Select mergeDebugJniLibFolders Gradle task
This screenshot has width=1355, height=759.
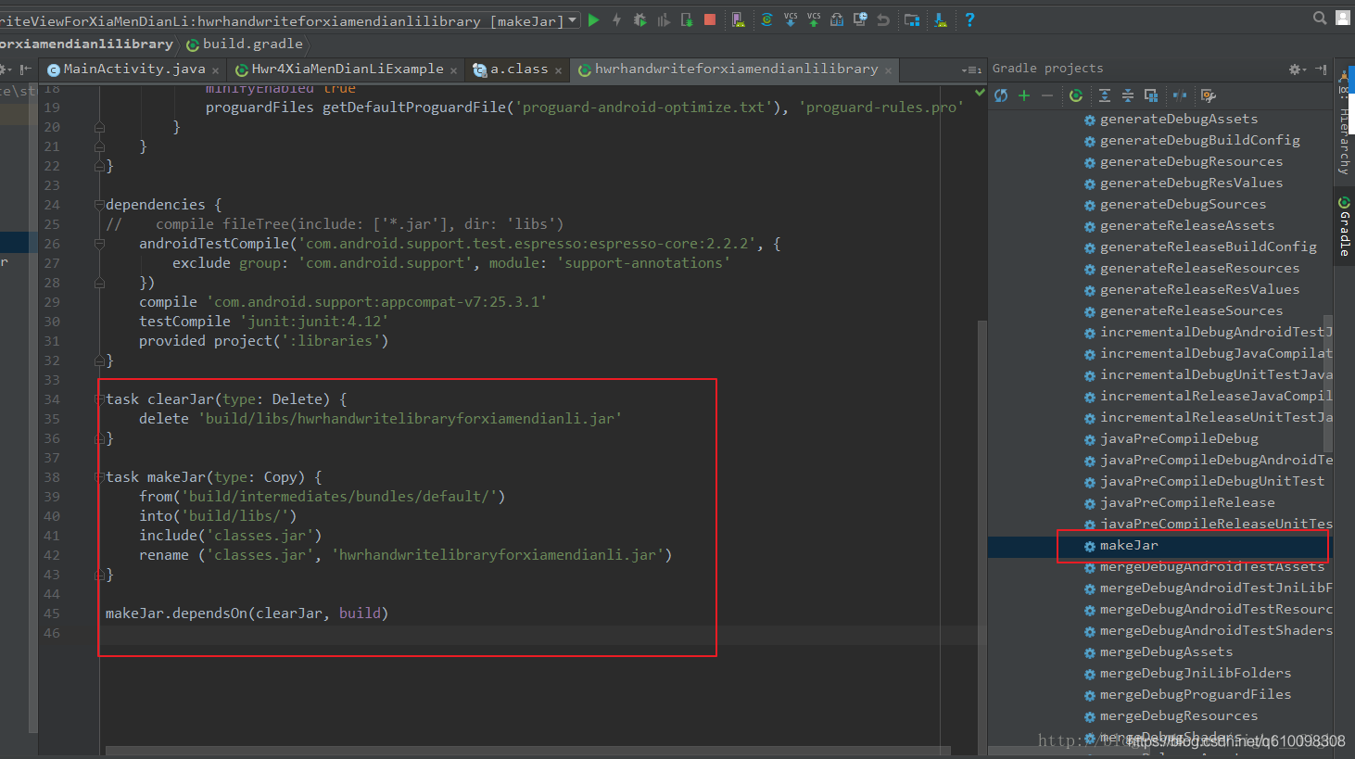(1196, 673)
